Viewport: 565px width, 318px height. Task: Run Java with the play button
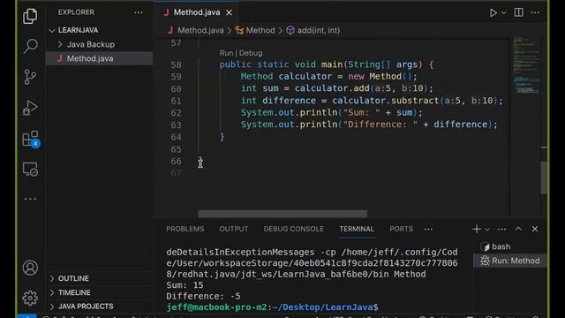tap(493, 12)
